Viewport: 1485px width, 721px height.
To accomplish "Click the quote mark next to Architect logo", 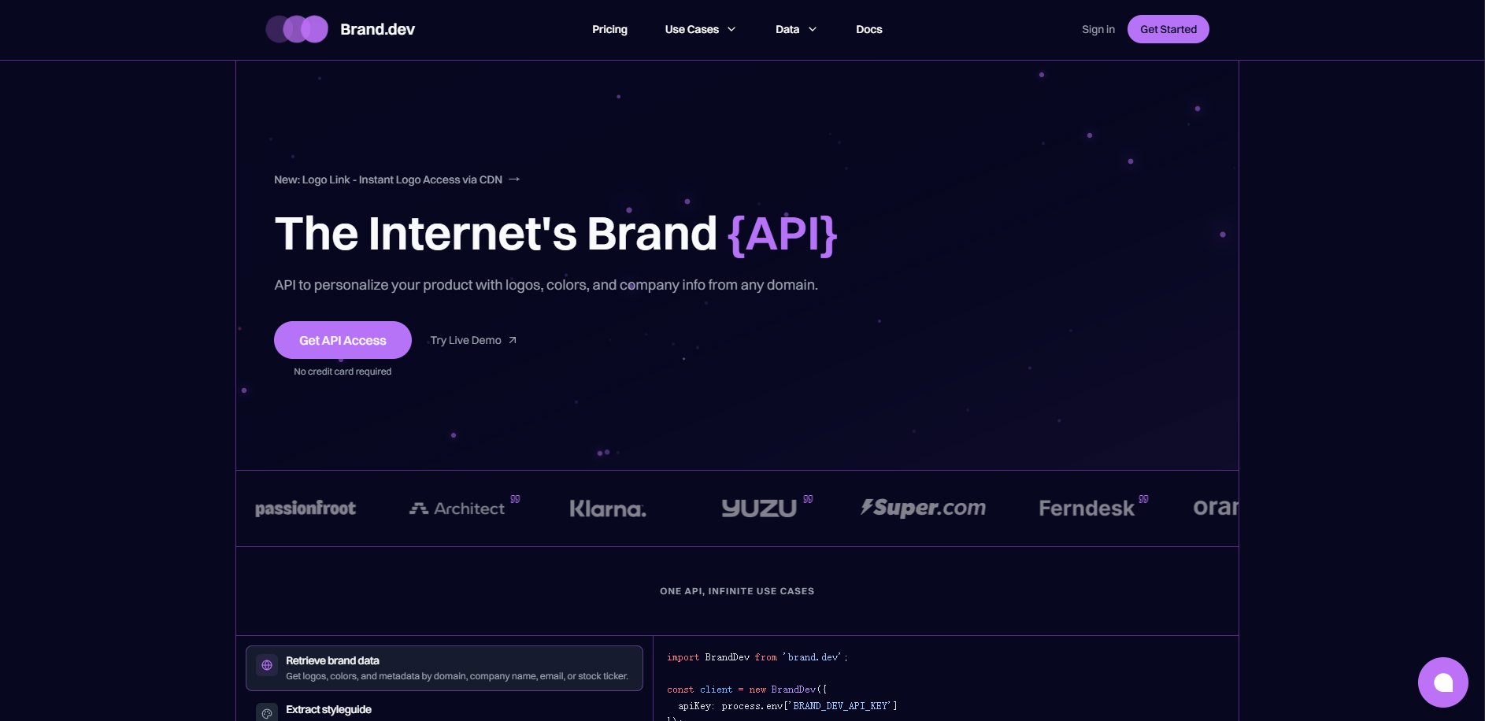I will tap(515, 499).
